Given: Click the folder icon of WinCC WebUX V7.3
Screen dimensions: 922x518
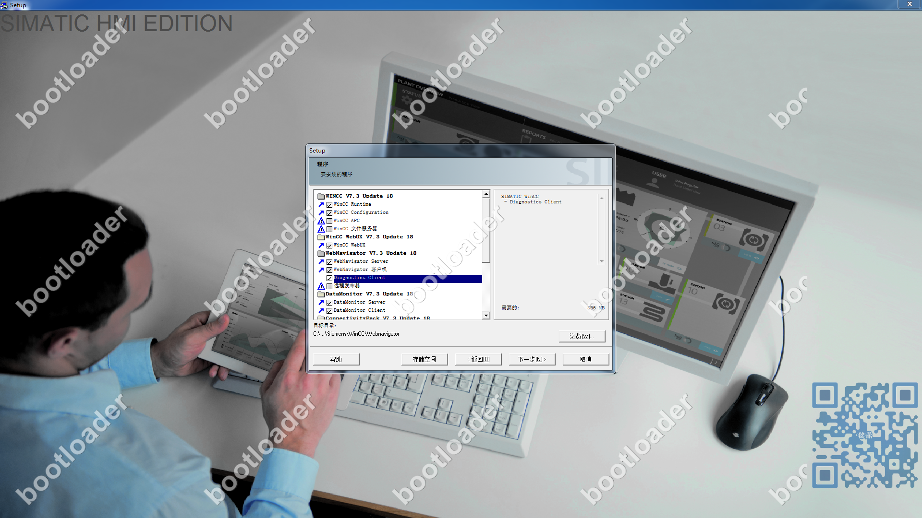Looking at the screenshot, I should (x=321, y=237).
